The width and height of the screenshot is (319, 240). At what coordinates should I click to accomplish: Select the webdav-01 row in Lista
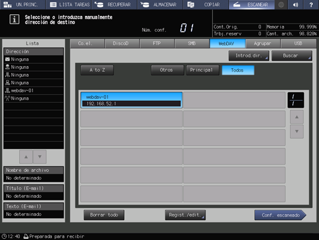click(33, 90)
